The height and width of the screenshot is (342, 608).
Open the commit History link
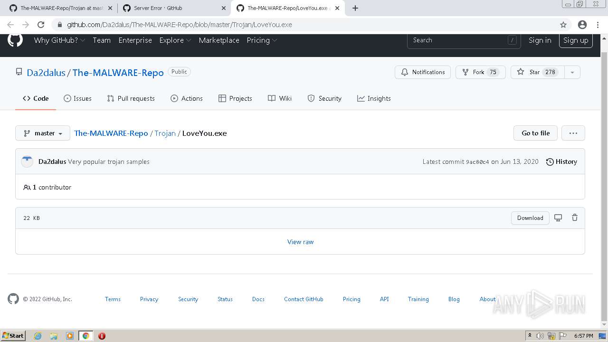click(561, 161)
